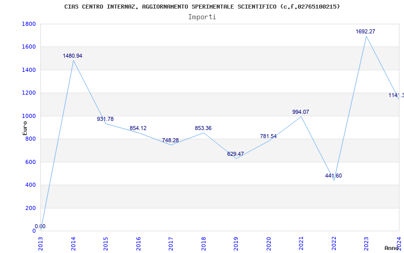Click the CIAS CENTRO INTERNAZ. chart title
Viewport: 404px width, 253px height.
202,7
